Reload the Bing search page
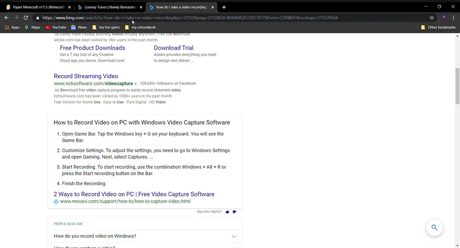 pos(26,17)
